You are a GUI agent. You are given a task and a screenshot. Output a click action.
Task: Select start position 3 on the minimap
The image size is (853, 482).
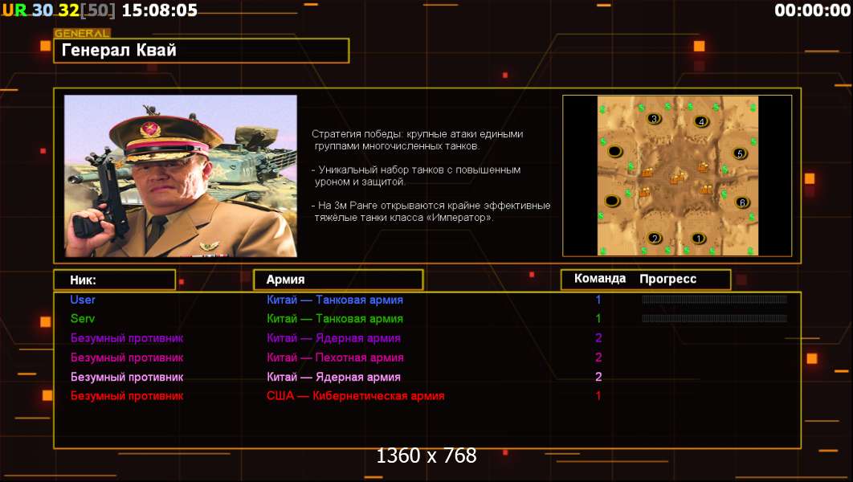[654, 119]
